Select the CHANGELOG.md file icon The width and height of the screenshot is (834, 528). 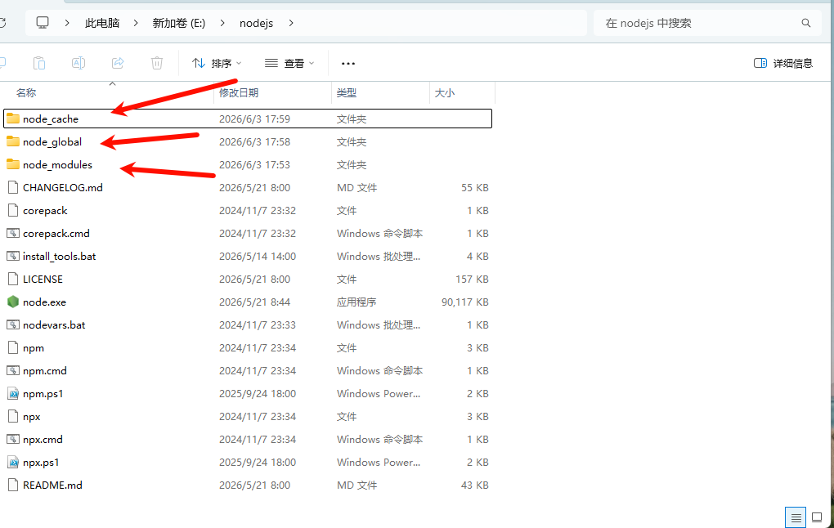(13, 187)
